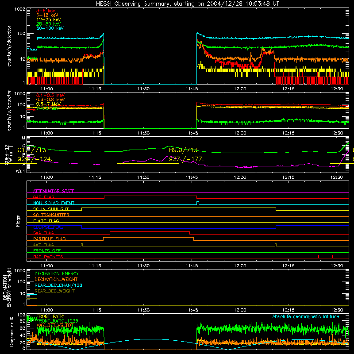Select the red 3-6 keV legend label
The width and height of the screenshot is (354, 354).
tap(46, 11)
